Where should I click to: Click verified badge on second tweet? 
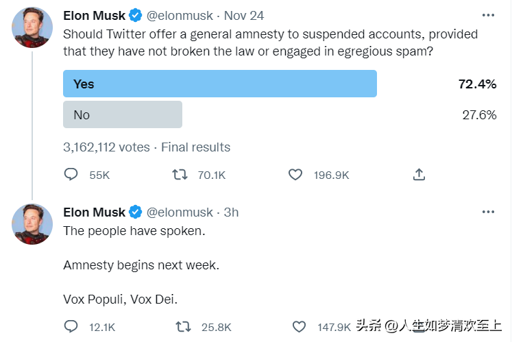pos(136,212)
